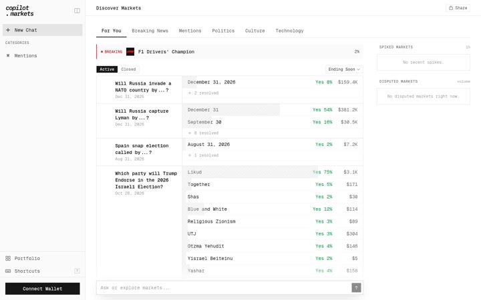Click the Yes 75% price for Likud
Viewport: 481px width, 300px height.
pos(323,173)
